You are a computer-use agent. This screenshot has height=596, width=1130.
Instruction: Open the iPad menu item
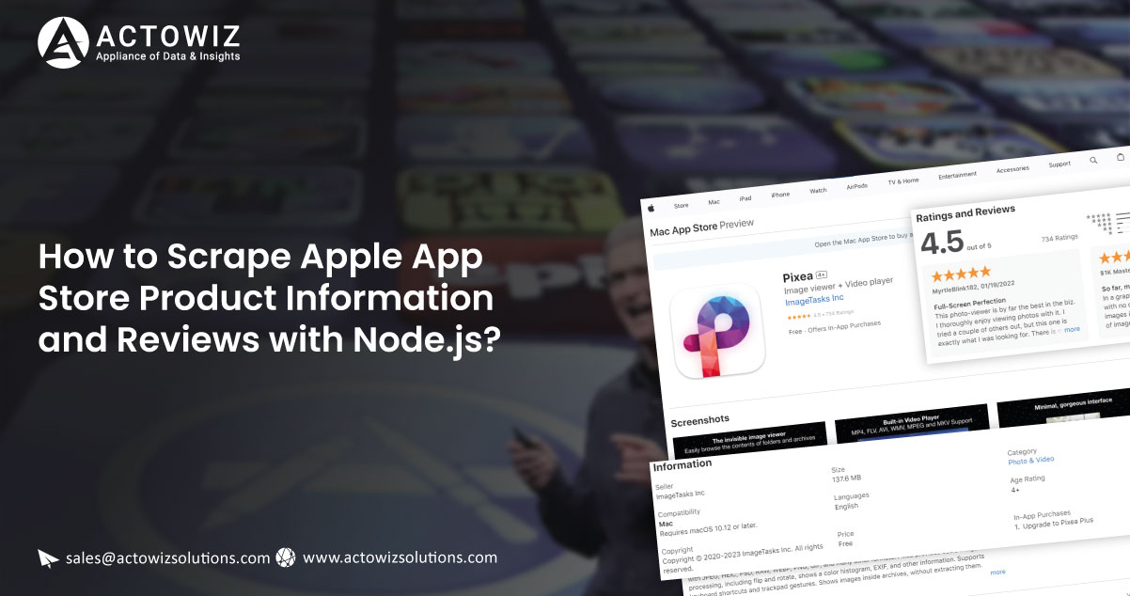(745, 197)
